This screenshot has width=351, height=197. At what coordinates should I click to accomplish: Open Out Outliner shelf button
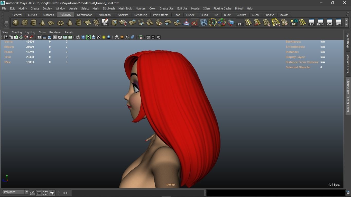pyautogui.click(x=329, y=23)
